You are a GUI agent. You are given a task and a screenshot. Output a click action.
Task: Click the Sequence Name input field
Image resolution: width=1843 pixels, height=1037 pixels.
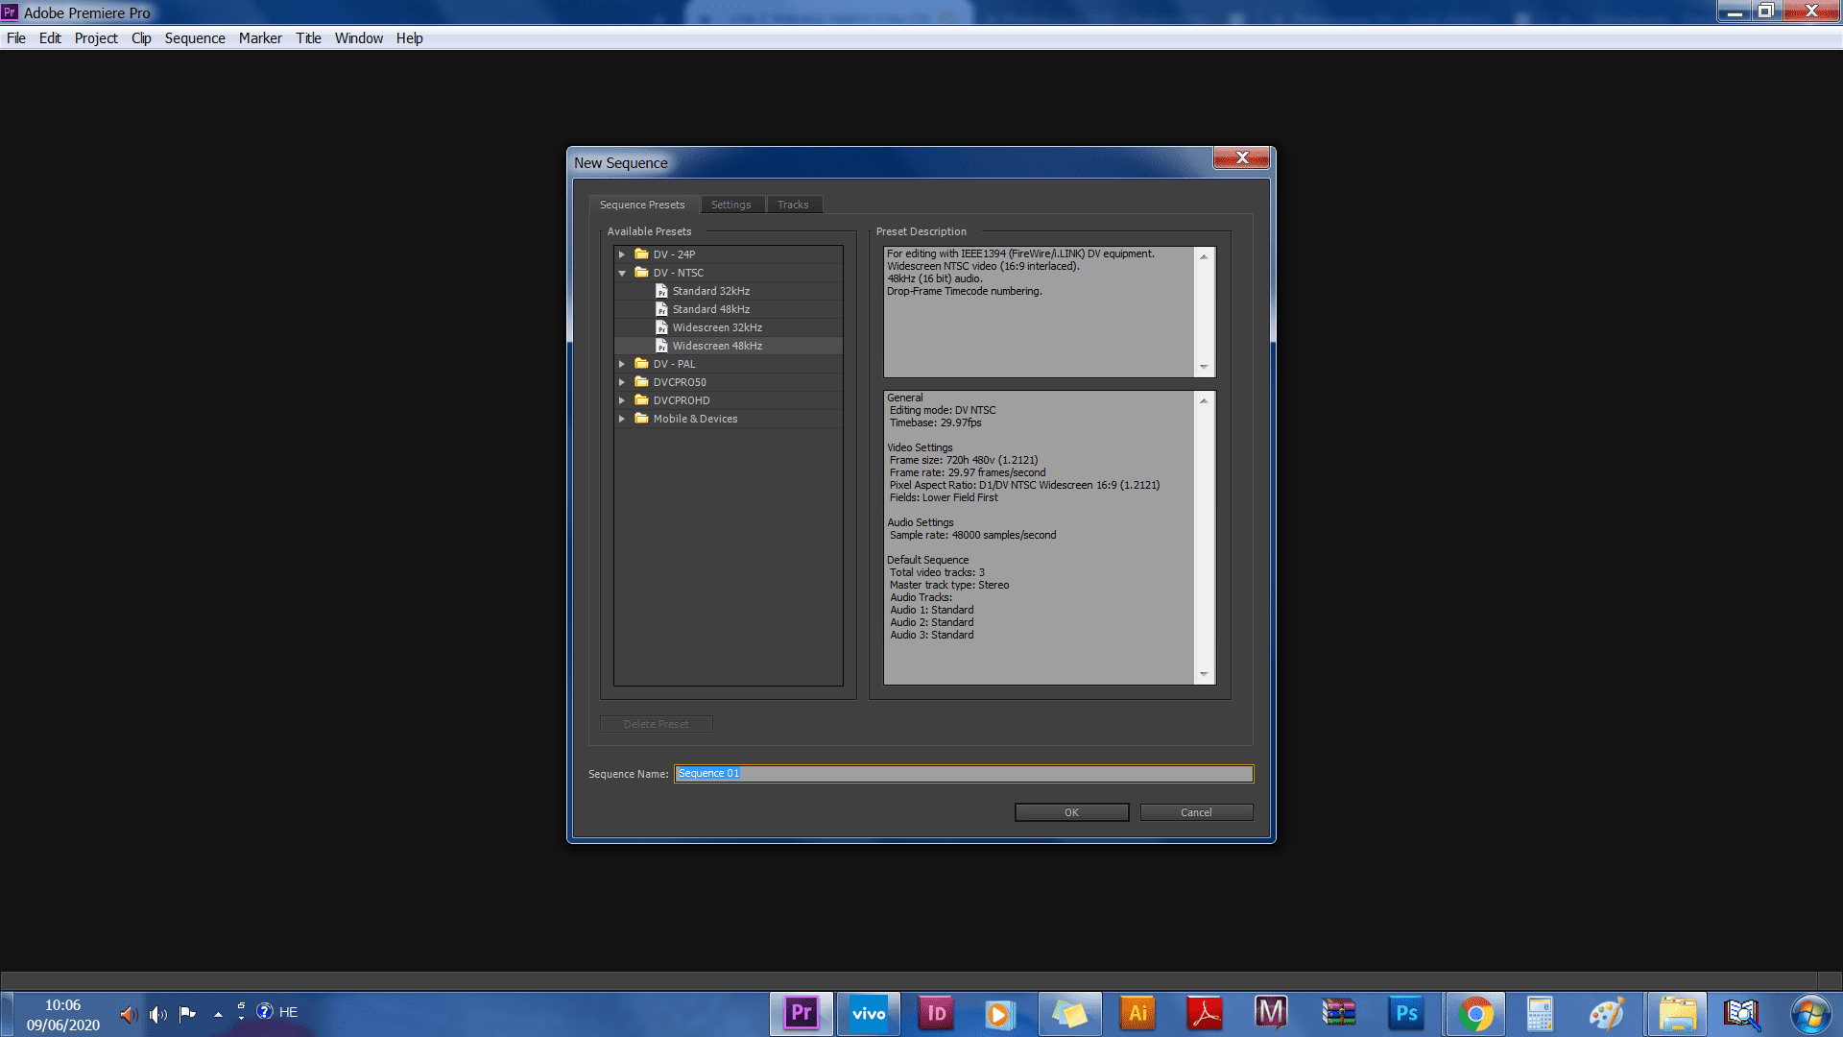[963, 774]
